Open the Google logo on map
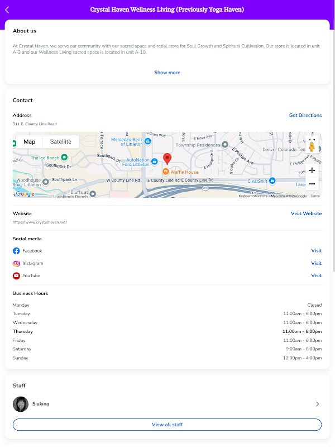The height and width of the screenshot is (447, 335). click(x=25, y=194)
